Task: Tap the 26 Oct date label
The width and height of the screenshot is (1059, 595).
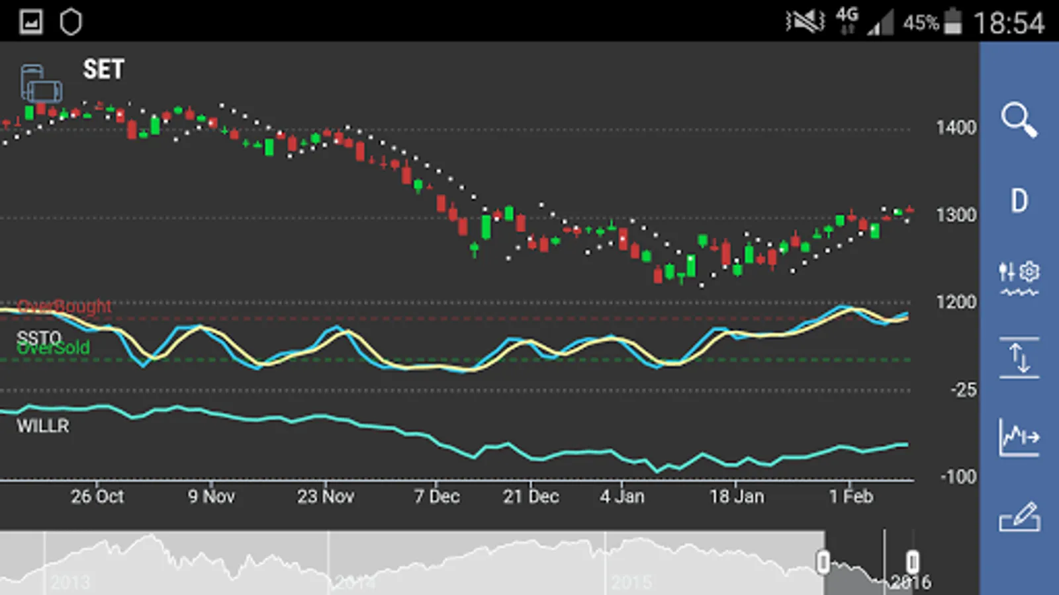Action: (97, 496)
